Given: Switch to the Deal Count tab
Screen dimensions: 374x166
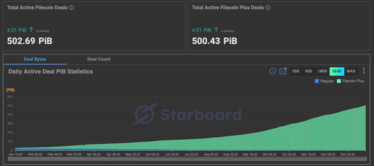Looking at the screenshot, I should coord(99,59).
